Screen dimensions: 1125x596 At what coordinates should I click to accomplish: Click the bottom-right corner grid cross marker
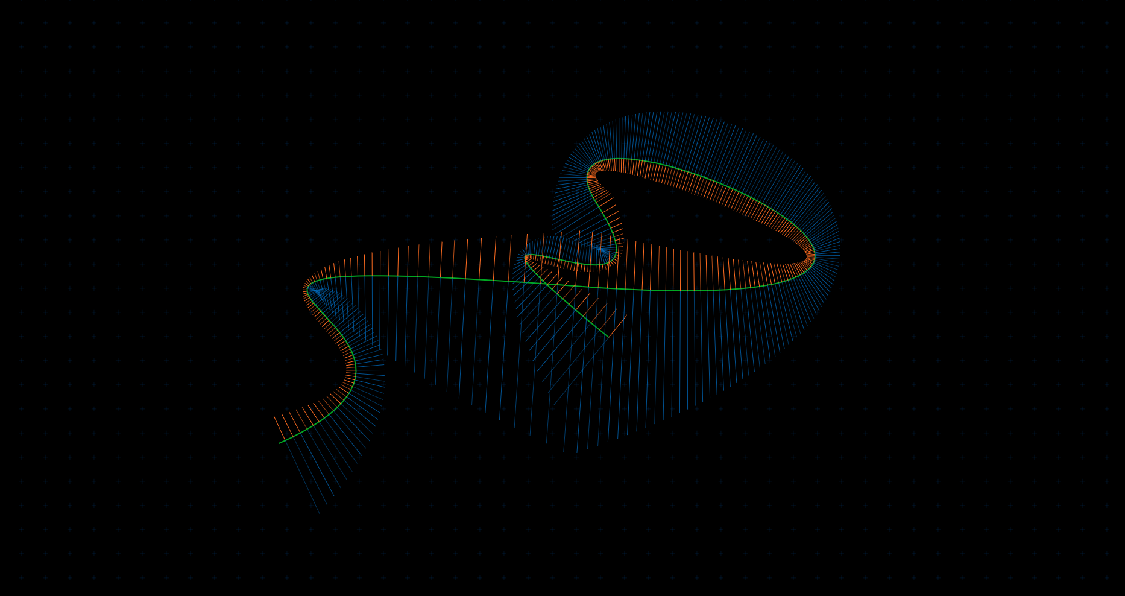point(1106,577)
